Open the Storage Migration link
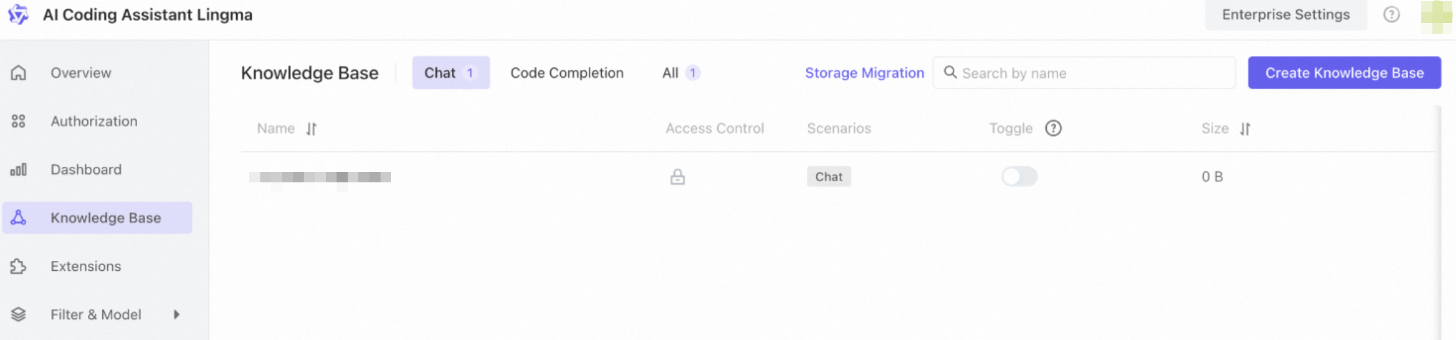The image size is (1456, 340). (864, 73)
